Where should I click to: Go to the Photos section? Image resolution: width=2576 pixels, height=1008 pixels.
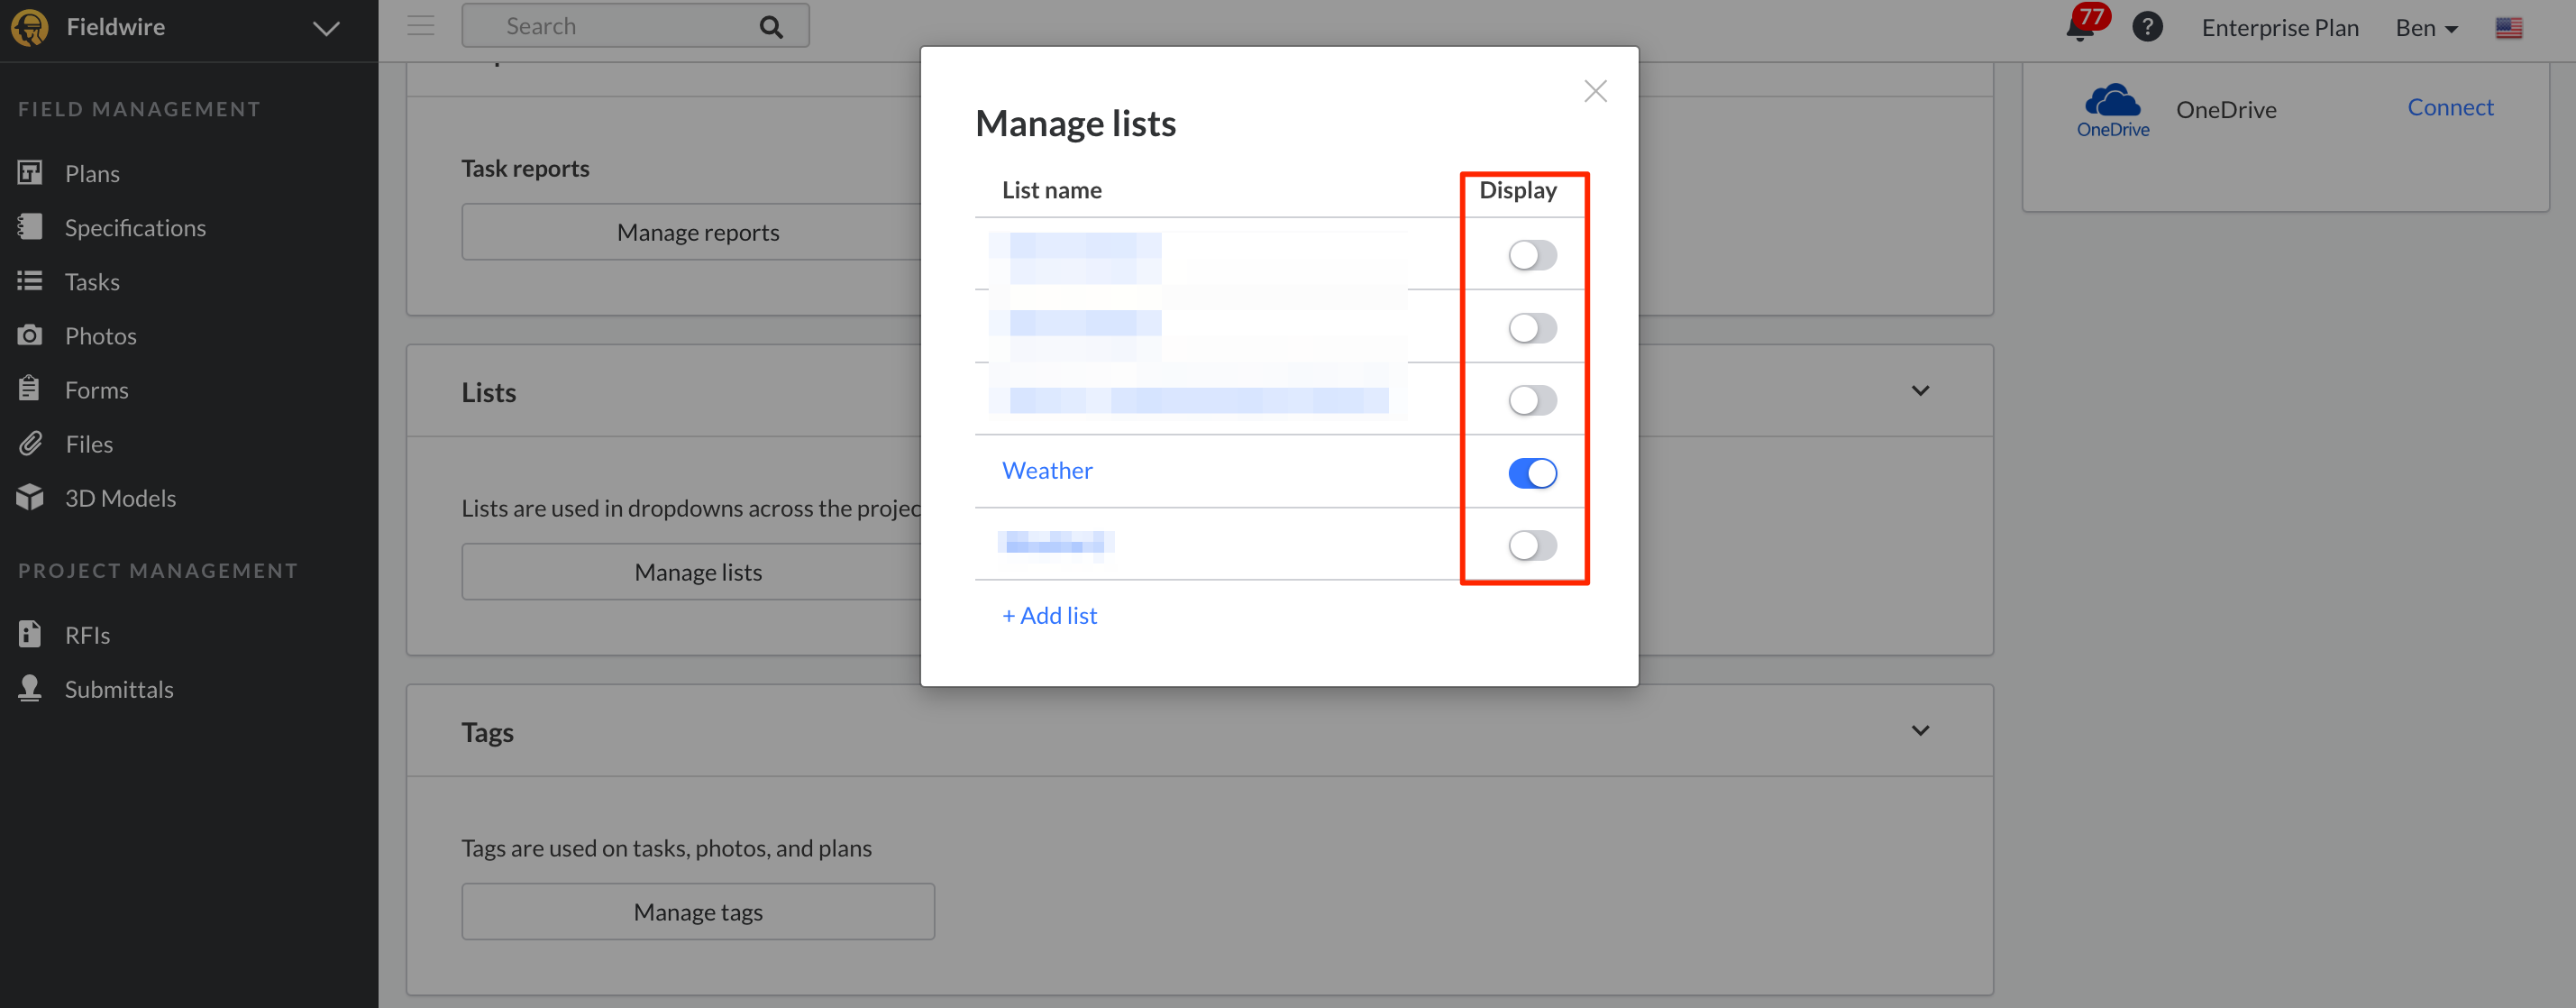click(100, 335)
